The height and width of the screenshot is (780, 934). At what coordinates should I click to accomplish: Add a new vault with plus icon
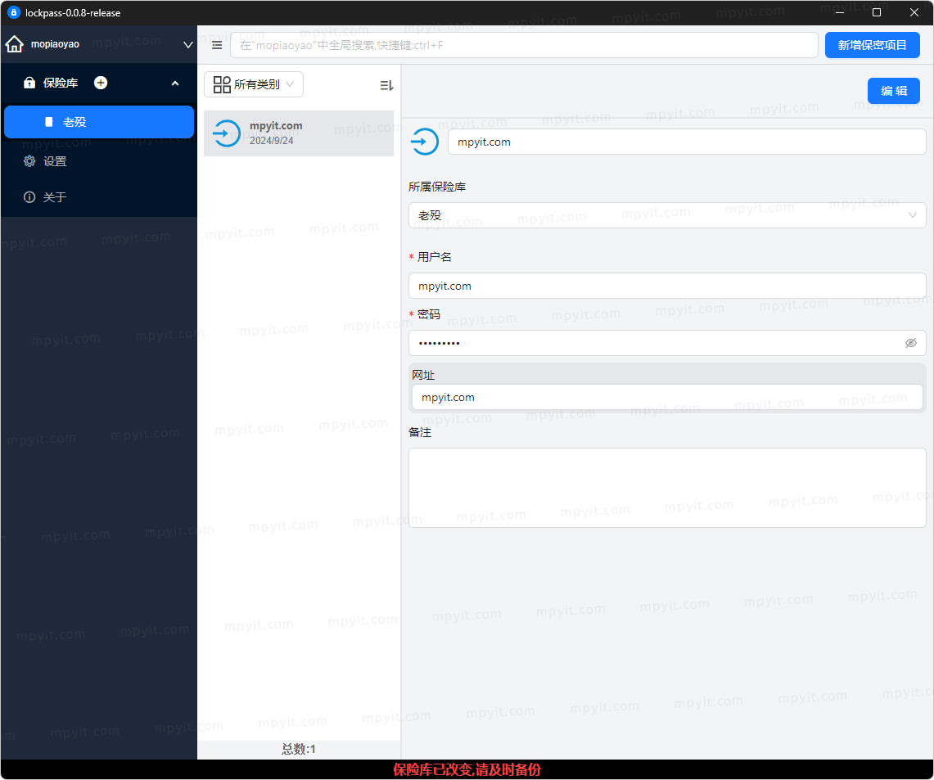tap(101, 83)
